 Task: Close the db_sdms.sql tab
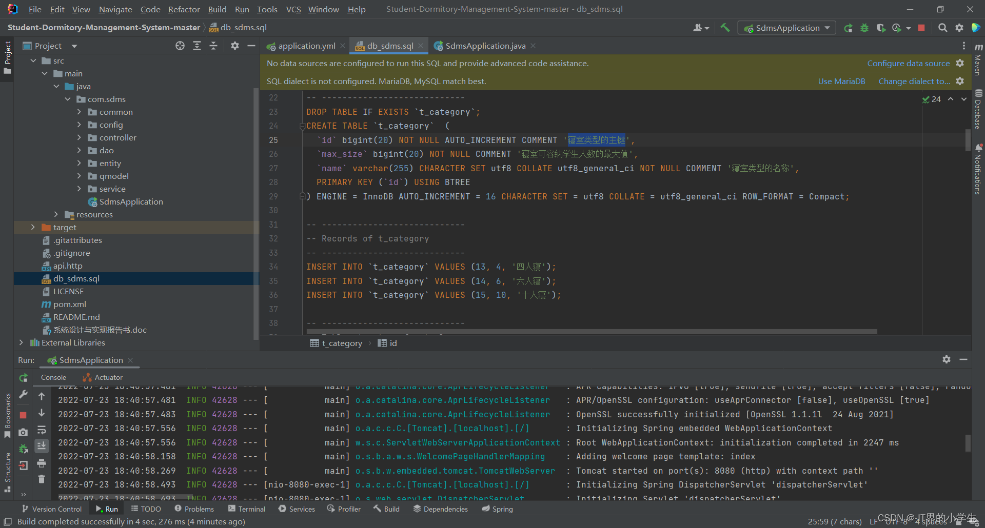click(421, 46)
